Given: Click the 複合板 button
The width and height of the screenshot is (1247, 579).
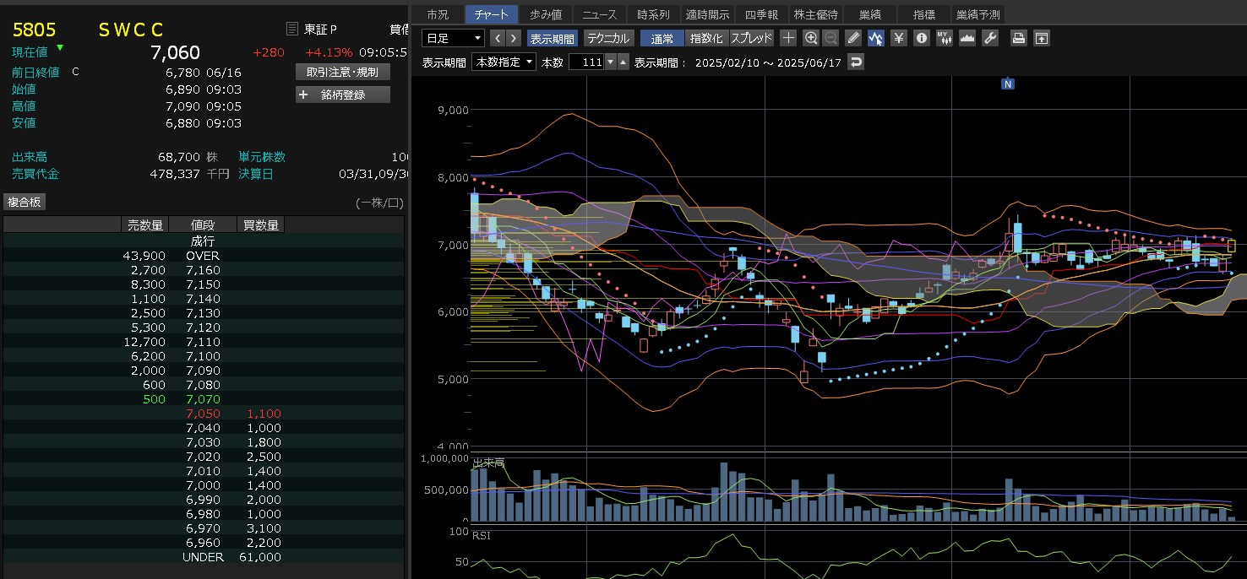Looking at the screenshot, I should click(25, 202).
